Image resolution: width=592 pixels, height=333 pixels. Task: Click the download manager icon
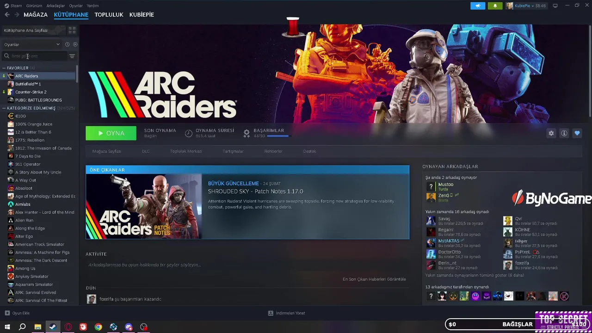click(271, 313)
